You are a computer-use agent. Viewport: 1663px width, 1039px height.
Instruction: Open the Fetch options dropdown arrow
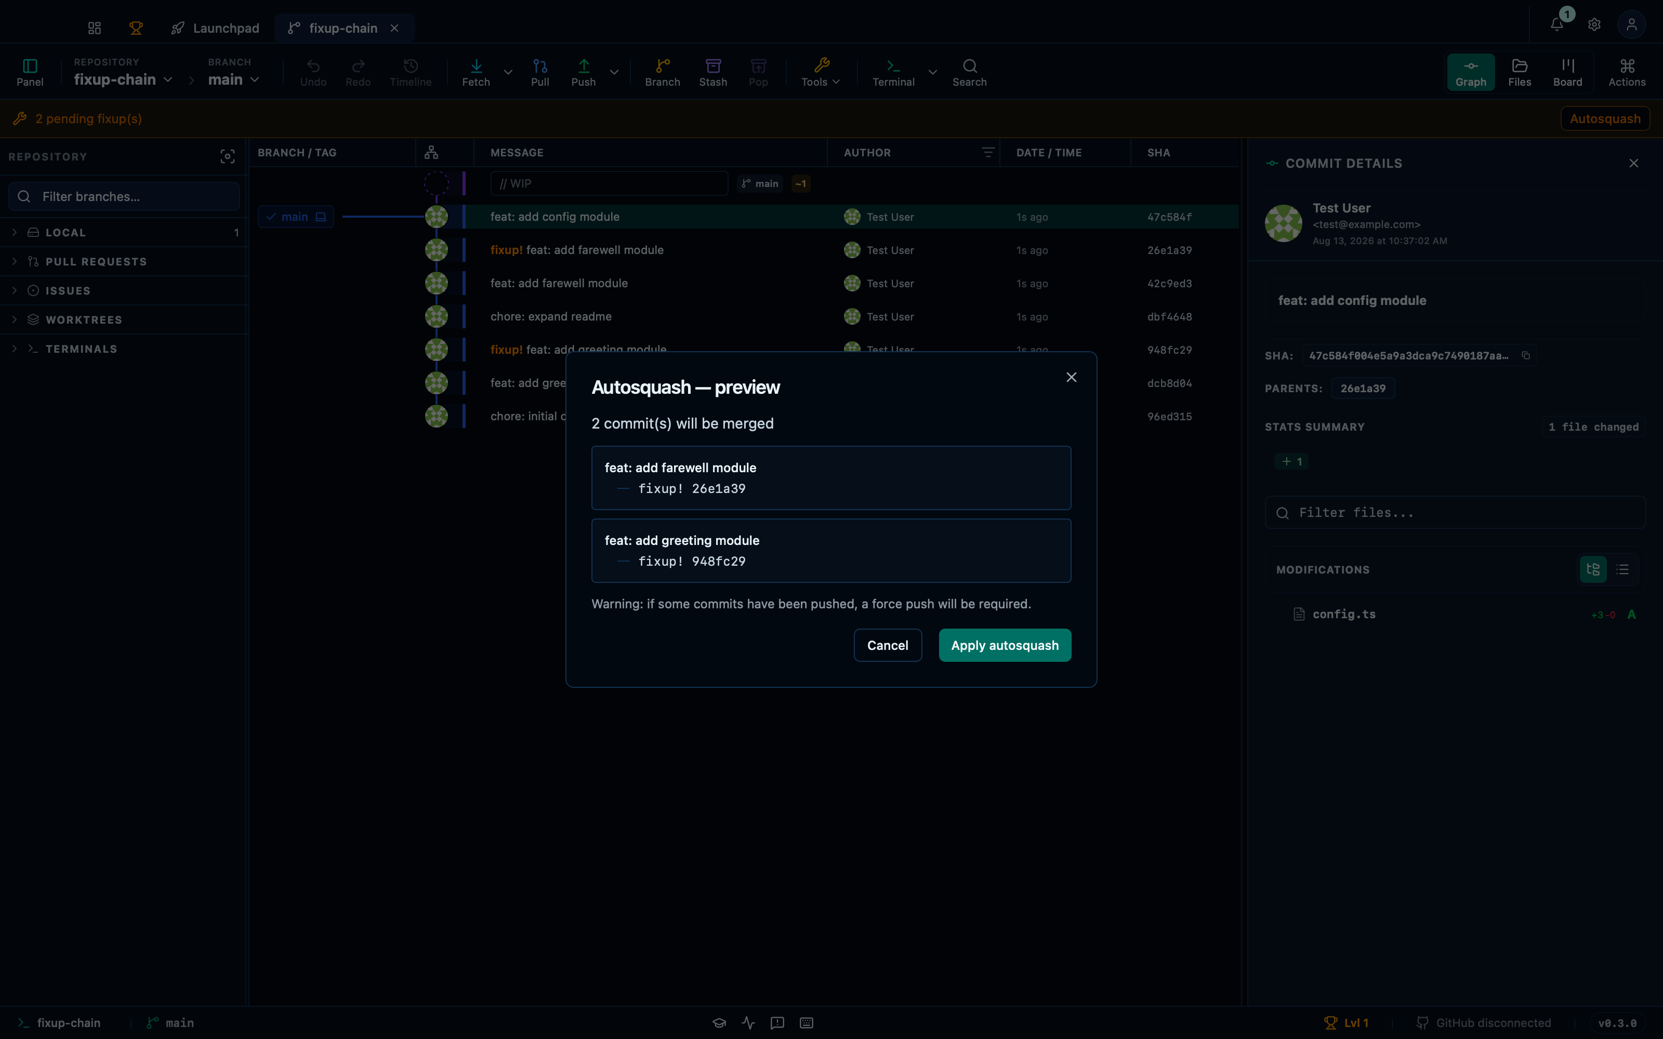click(509, 72)
